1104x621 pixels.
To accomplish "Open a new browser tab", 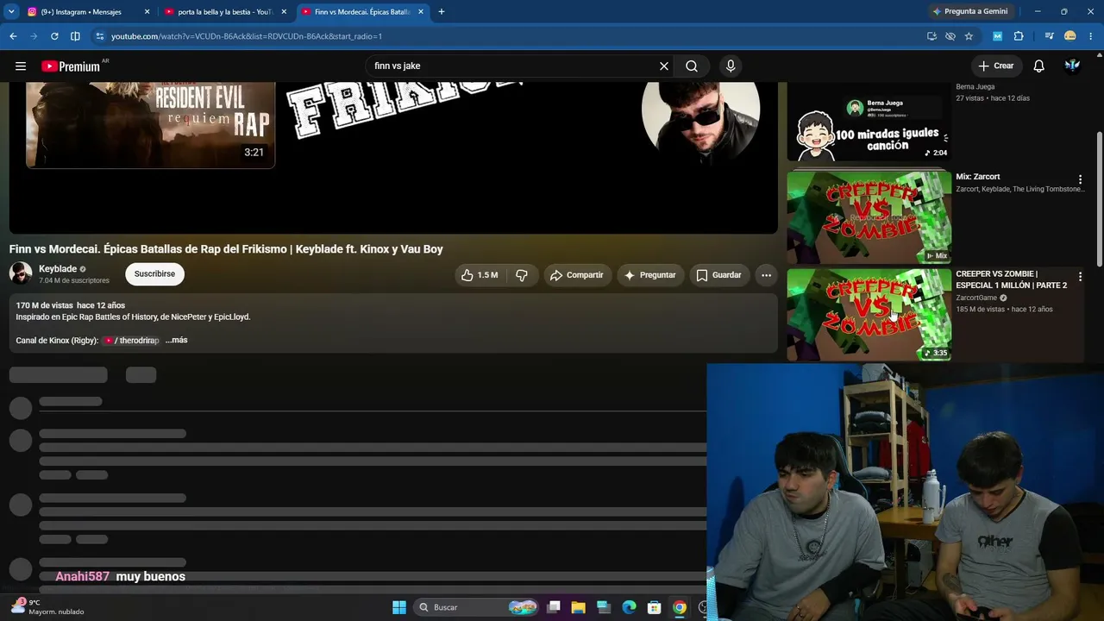I will [442, 12].
